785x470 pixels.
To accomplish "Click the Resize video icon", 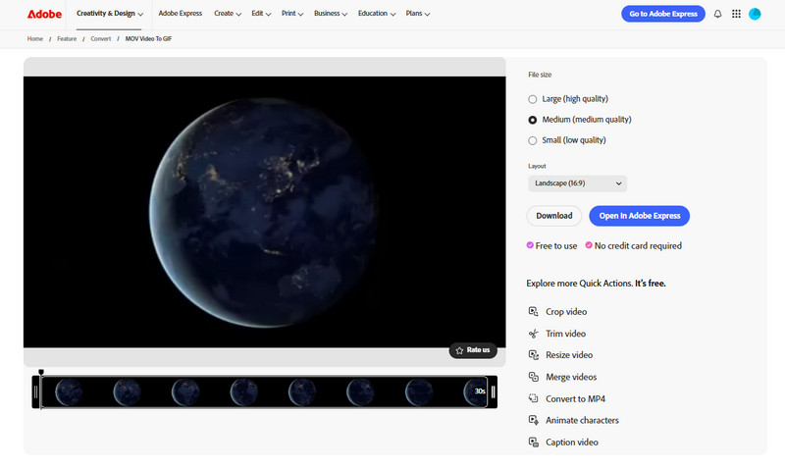I will 533,355.
